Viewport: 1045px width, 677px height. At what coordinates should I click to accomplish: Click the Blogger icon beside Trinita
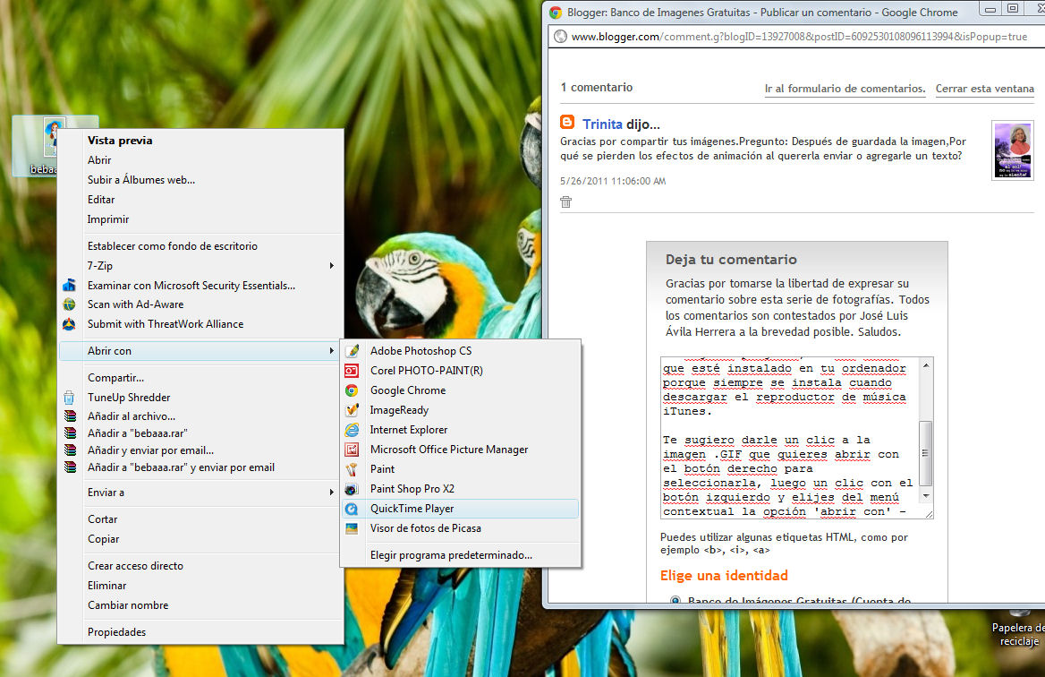pos(567,122)
